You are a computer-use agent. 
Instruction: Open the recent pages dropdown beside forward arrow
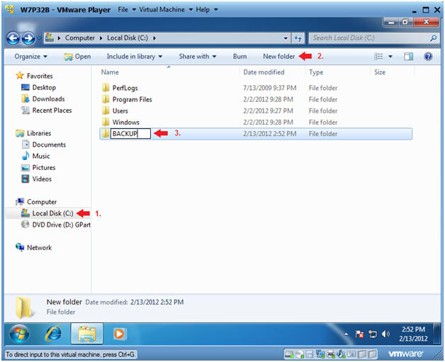point(39,38)
